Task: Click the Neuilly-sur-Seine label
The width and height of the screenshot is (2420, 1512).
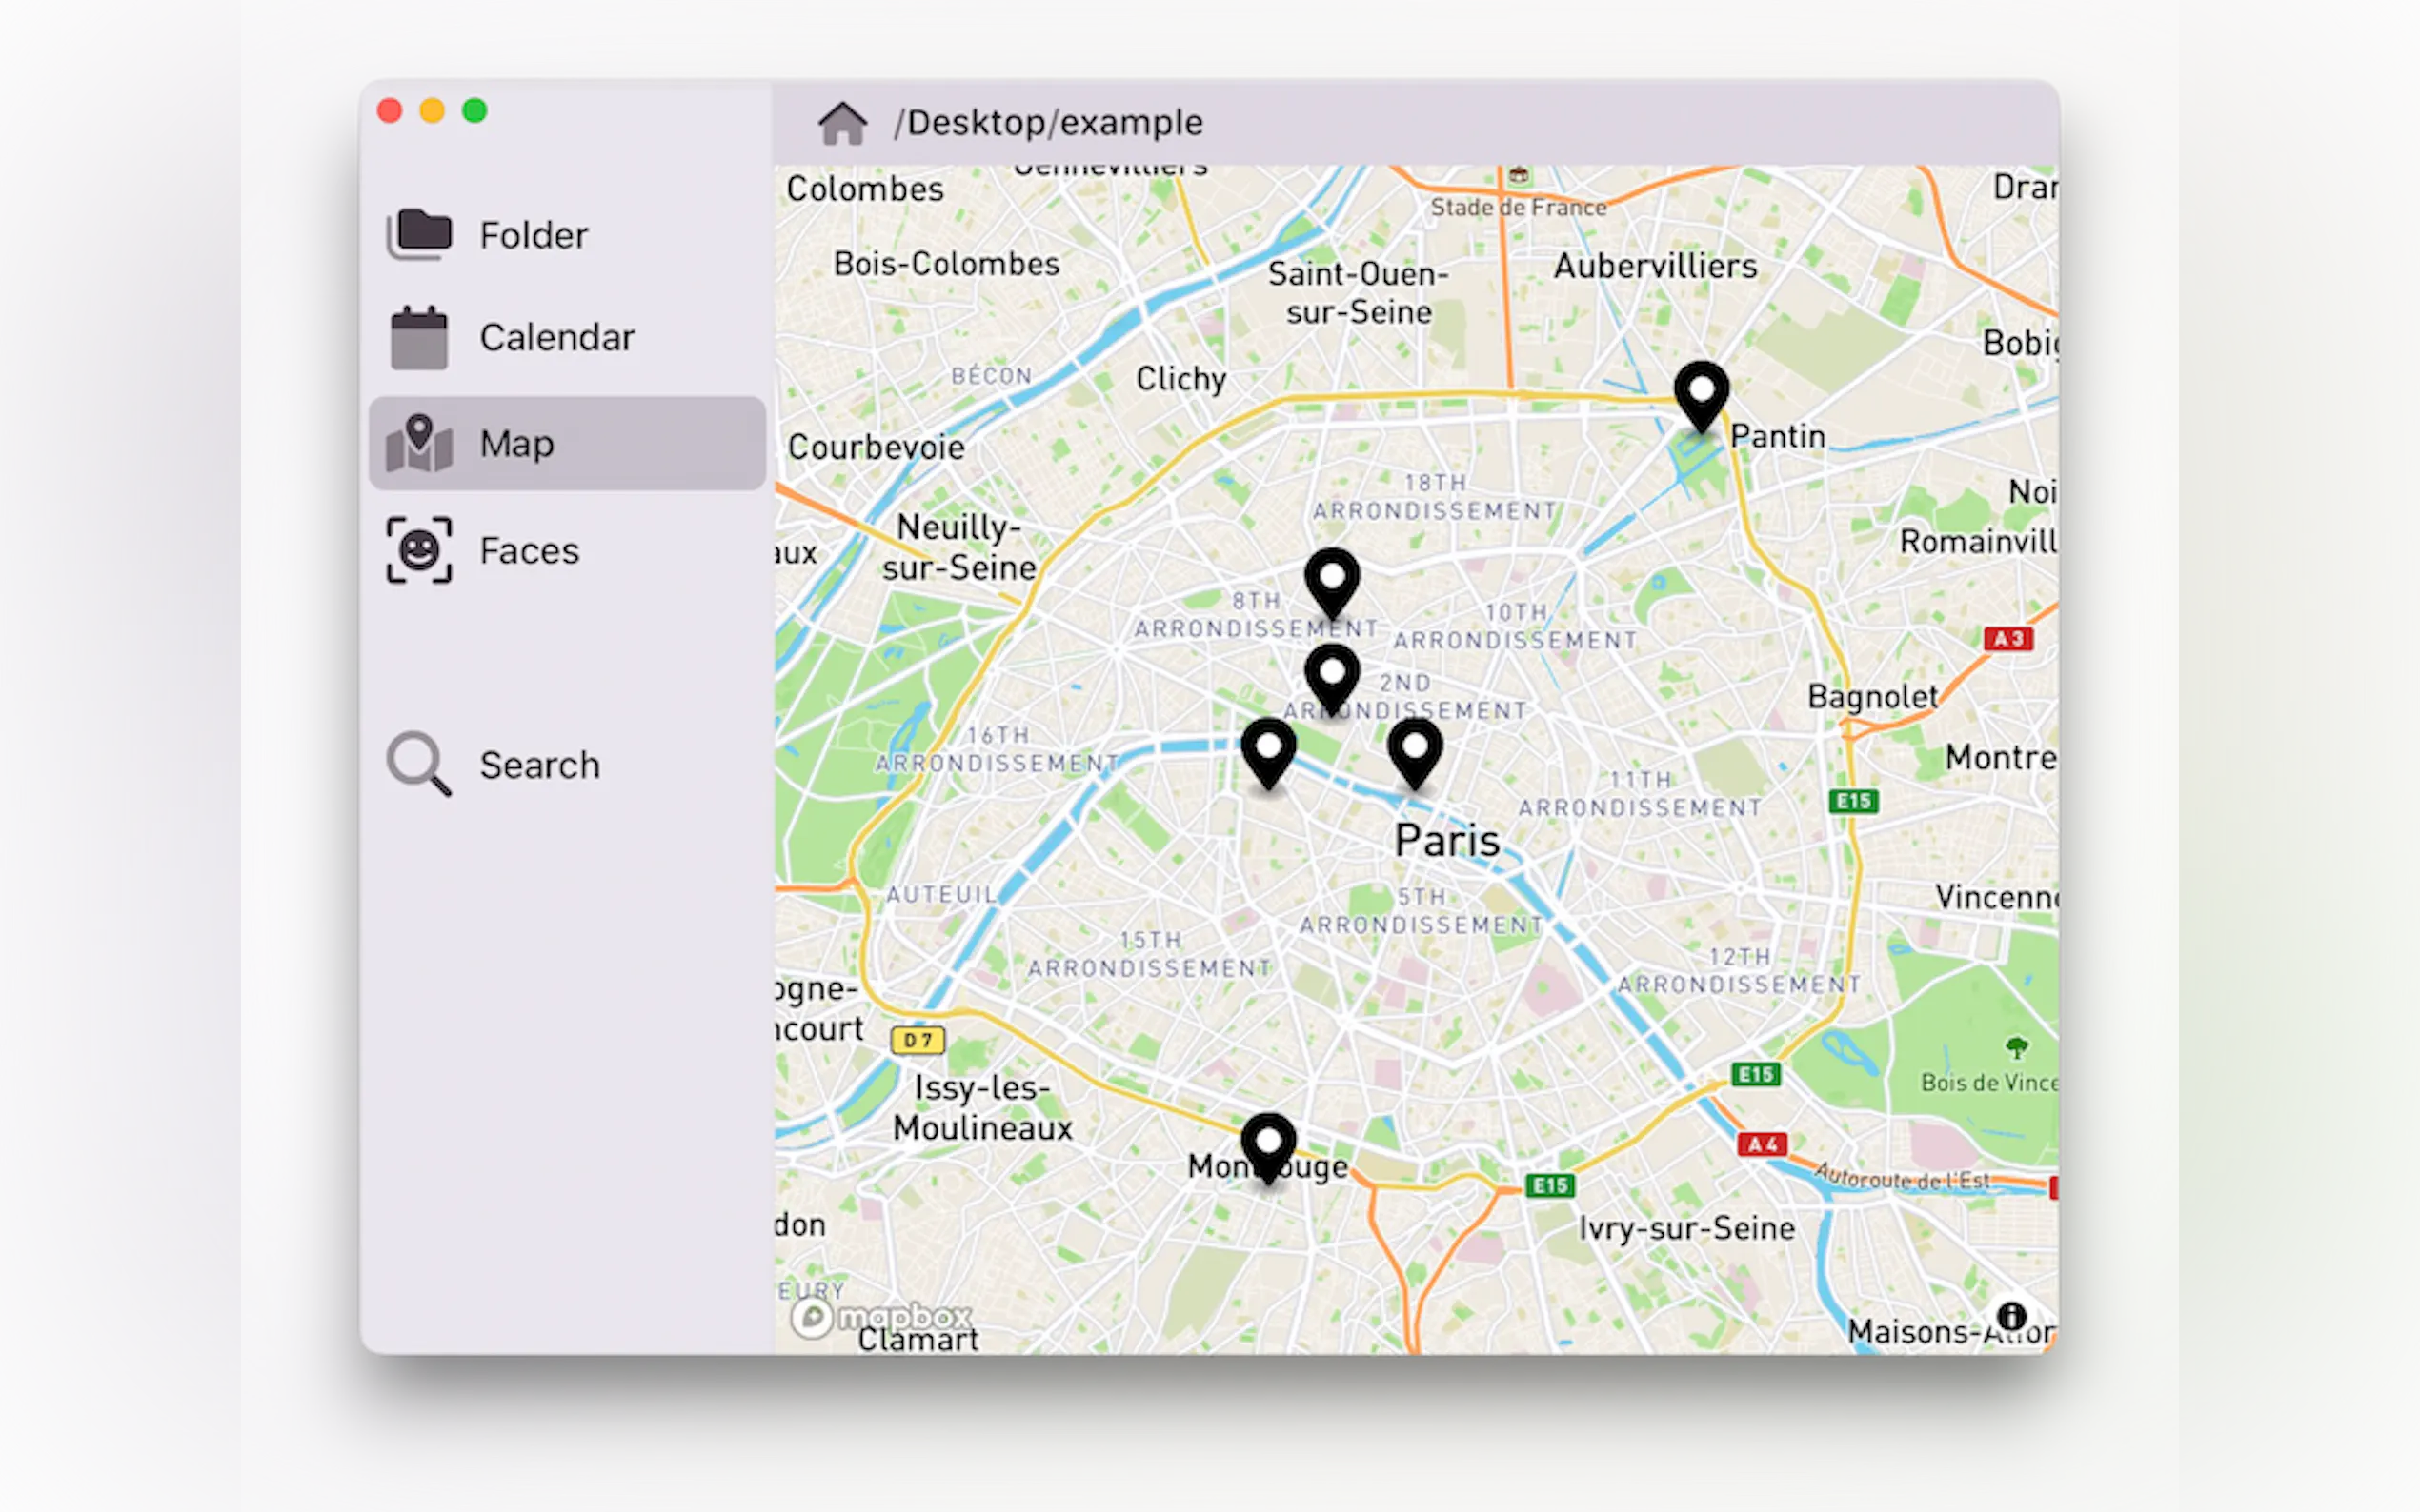Action: pos(958,547)
